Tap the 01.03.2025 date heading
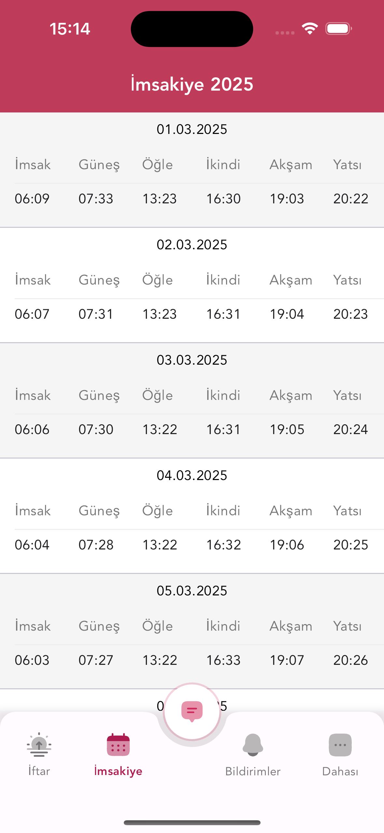This screenshot has width=384, height=833. coord(192,129)
